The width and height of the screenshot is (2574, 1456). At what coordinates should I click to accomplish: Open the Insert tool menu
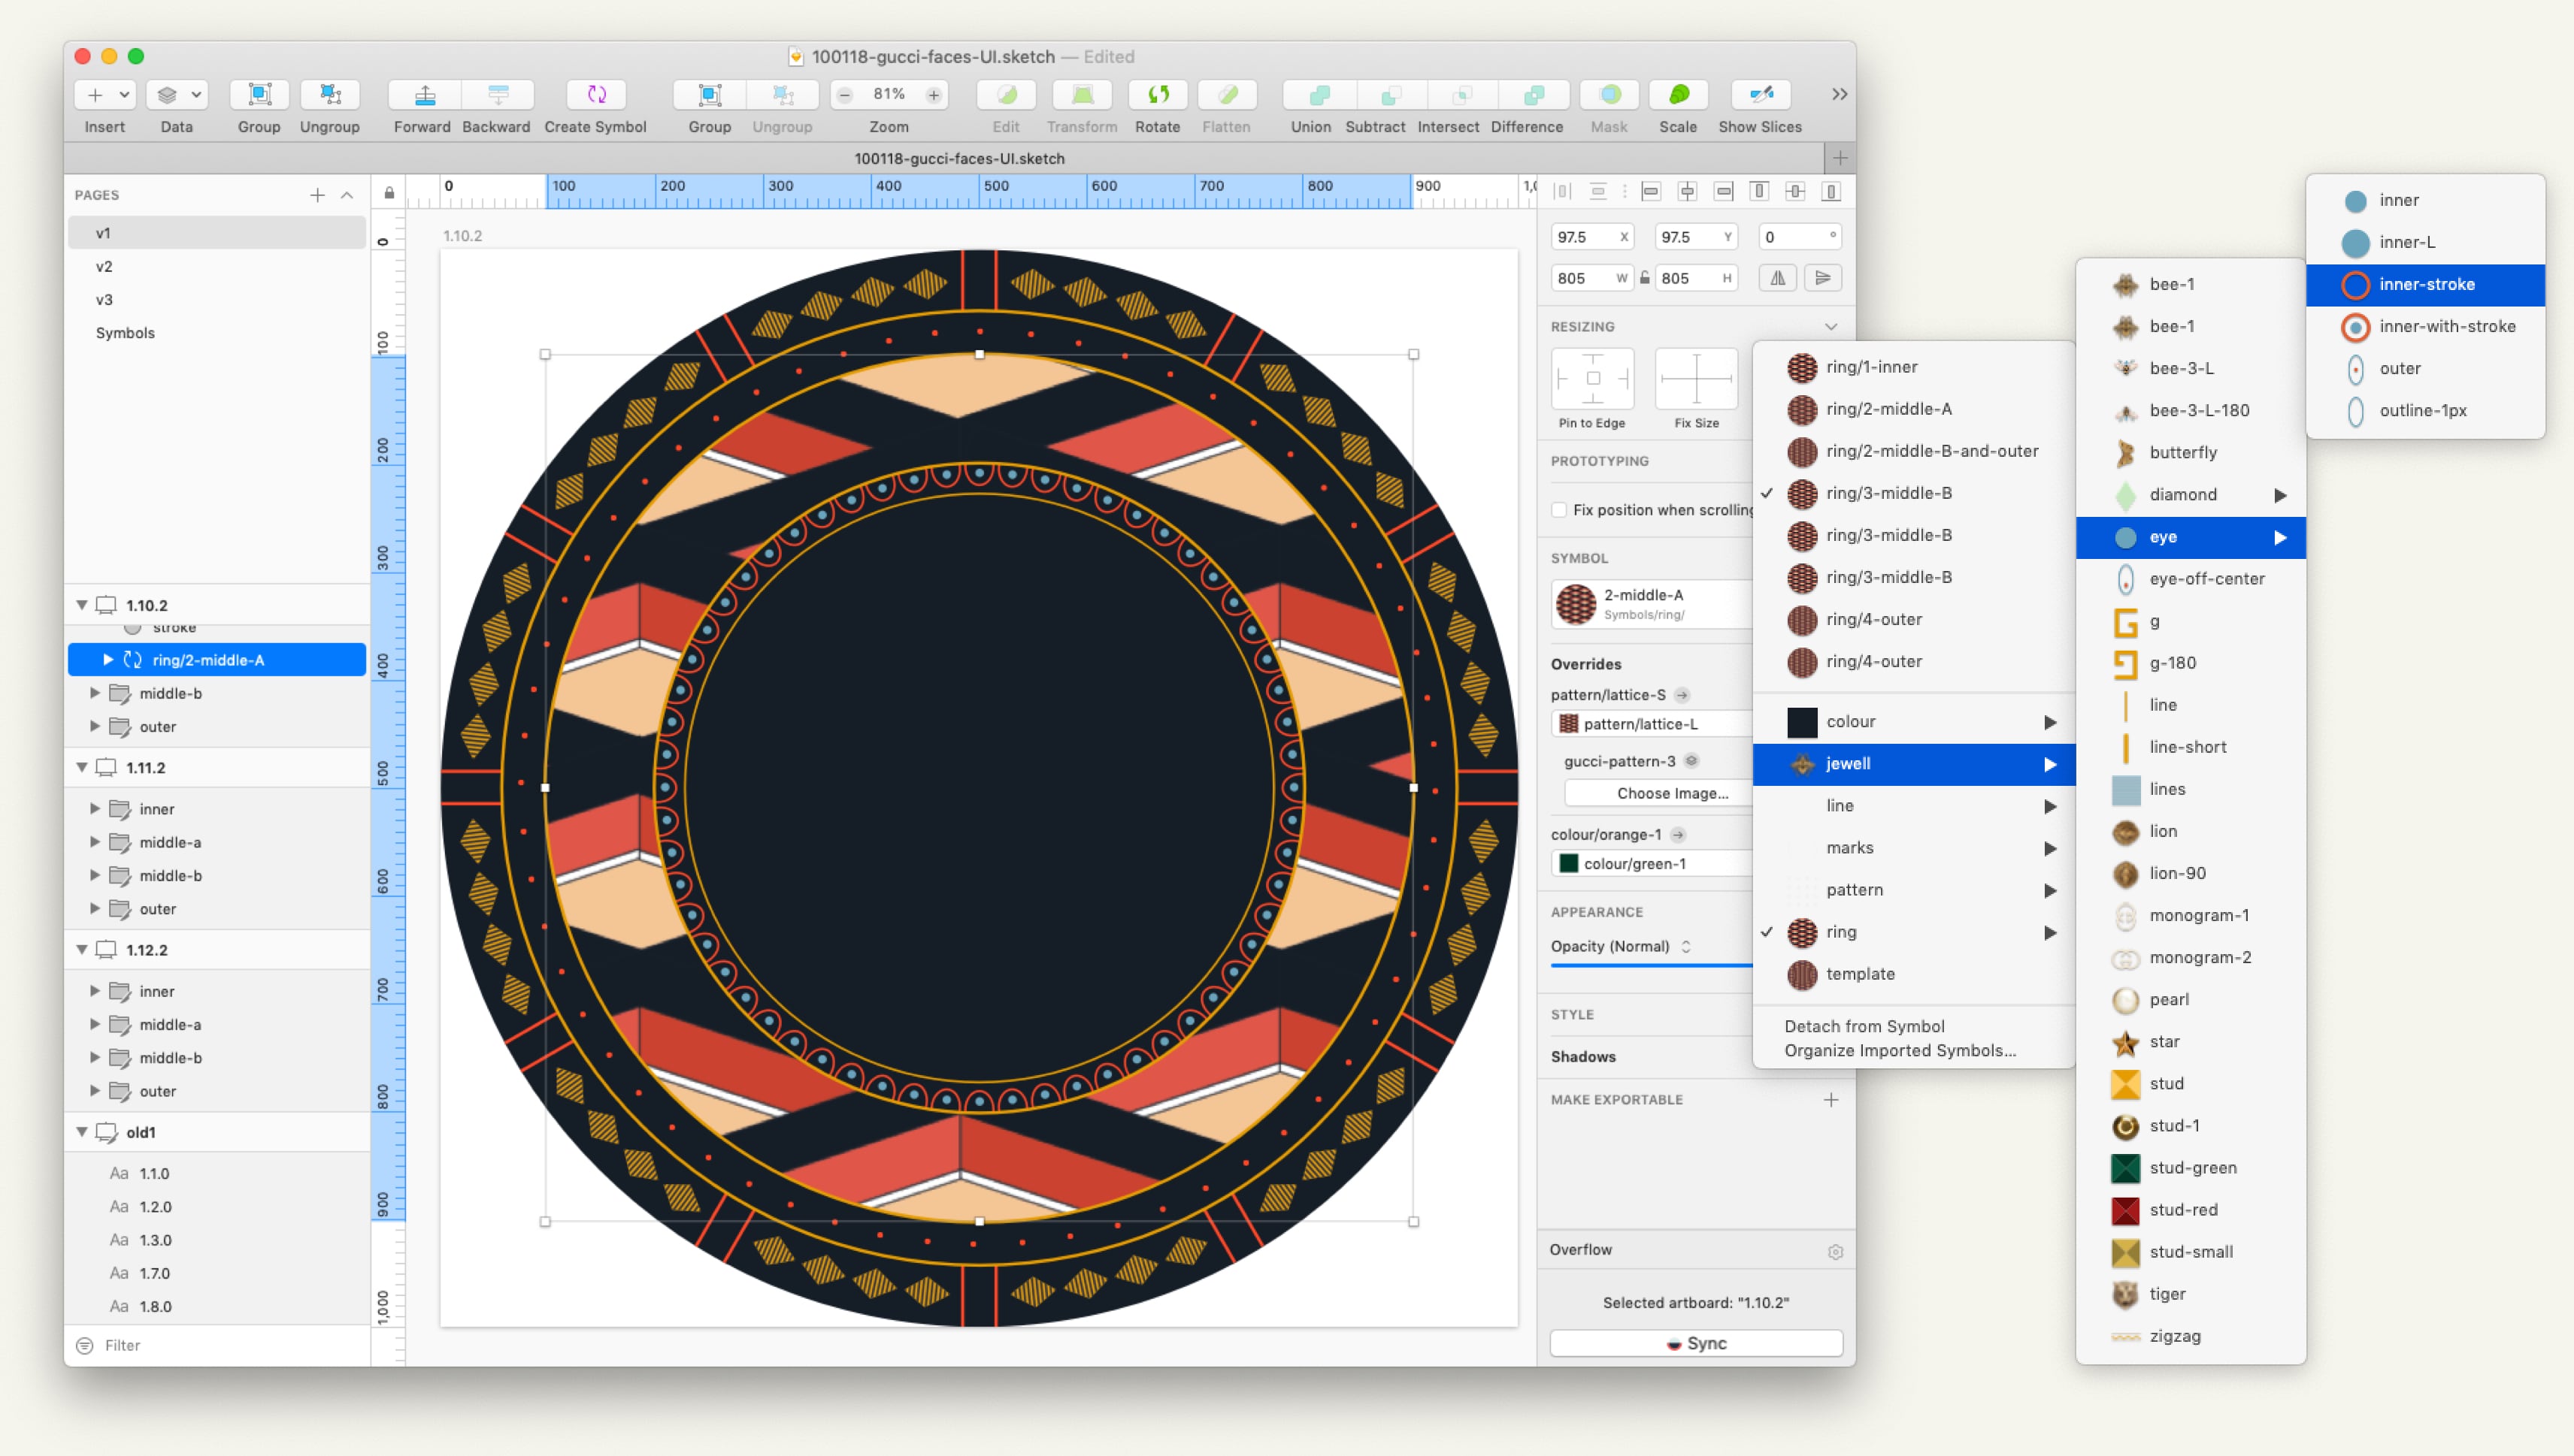pos(105,94)
